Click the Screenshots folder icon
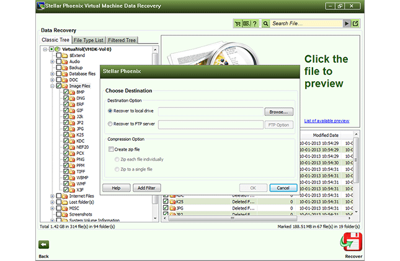 65,215
